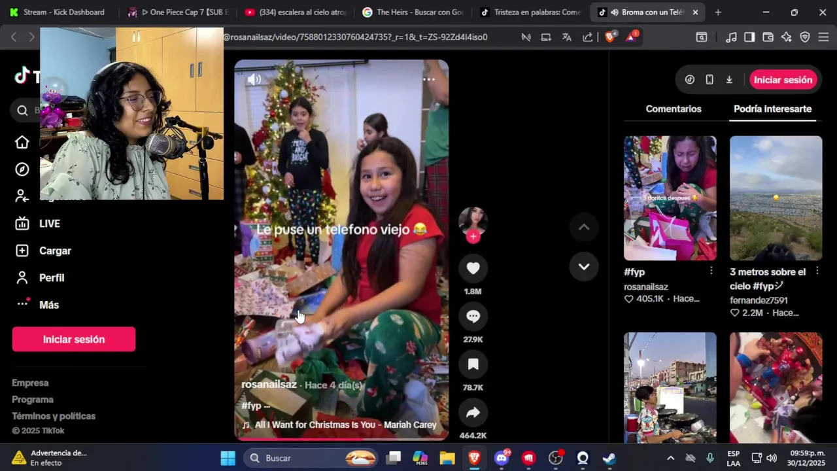Click the address bar URL text
The height and width of the screenshot is (471, 837).
355,37
